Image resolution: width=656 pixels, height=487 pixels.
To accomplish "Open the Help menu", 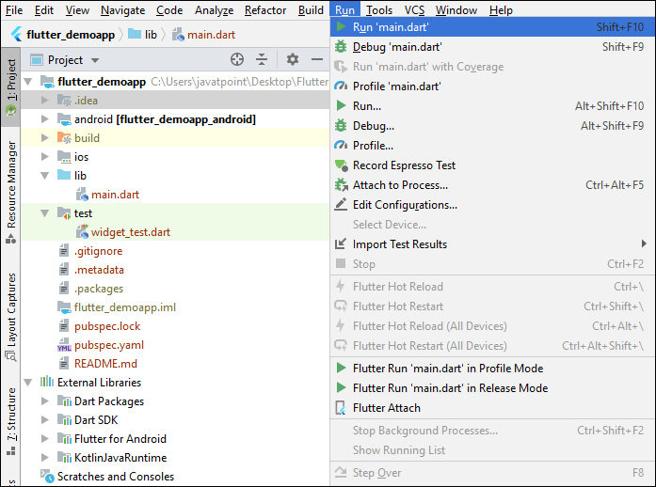I will pyautogui.click(x=501, y=10).
